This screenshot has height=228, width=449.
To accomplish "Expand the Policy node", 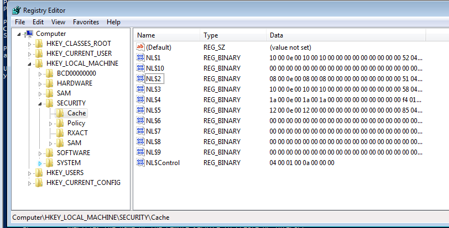I will 50,124.
